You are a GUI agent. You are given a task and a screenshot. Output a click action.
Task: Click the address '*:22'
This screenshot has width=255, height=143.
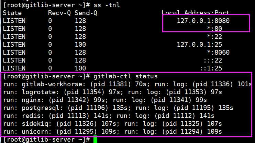214,36
